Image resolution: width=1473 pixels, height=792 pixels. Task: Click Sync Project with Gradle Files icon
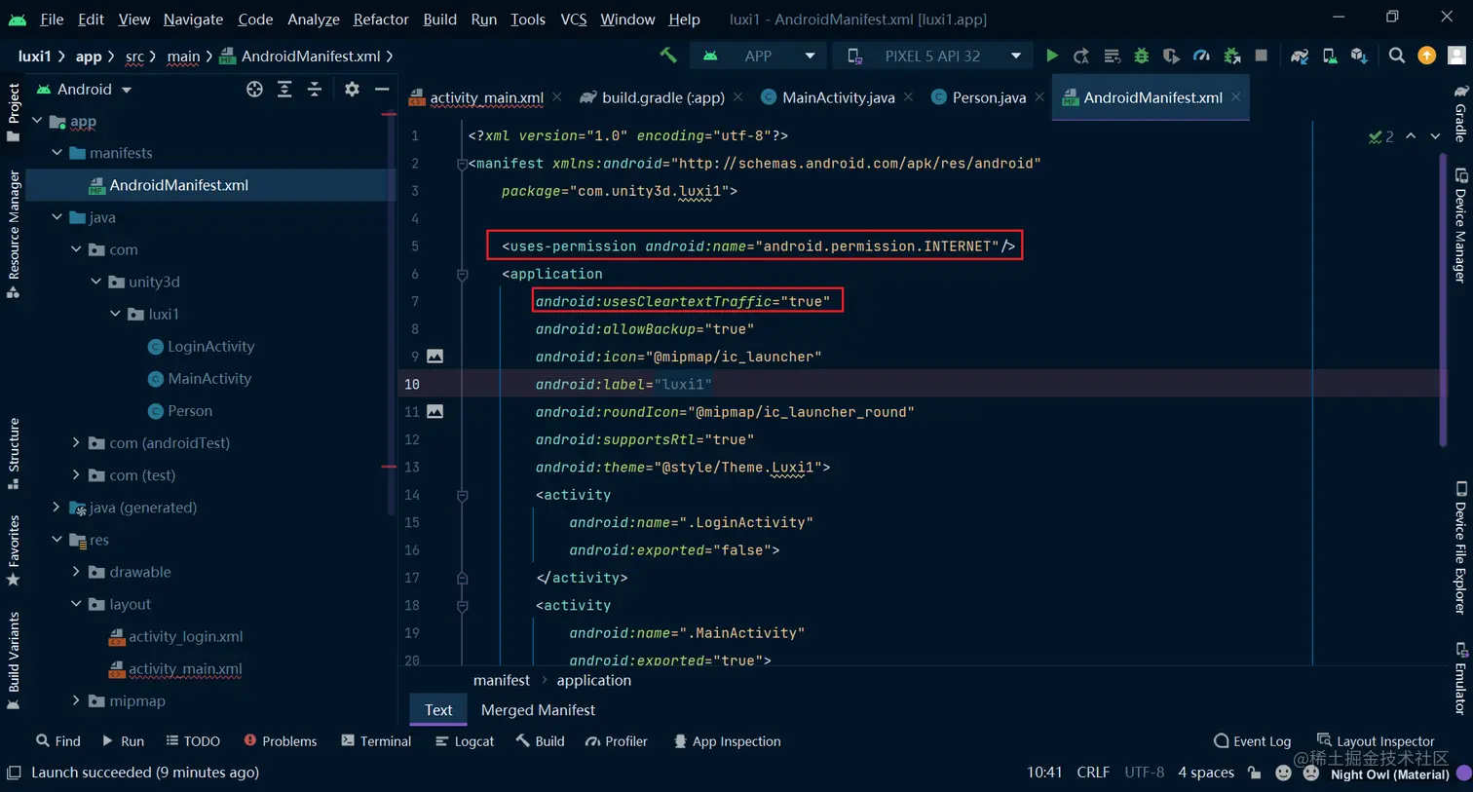point(1300,56)
